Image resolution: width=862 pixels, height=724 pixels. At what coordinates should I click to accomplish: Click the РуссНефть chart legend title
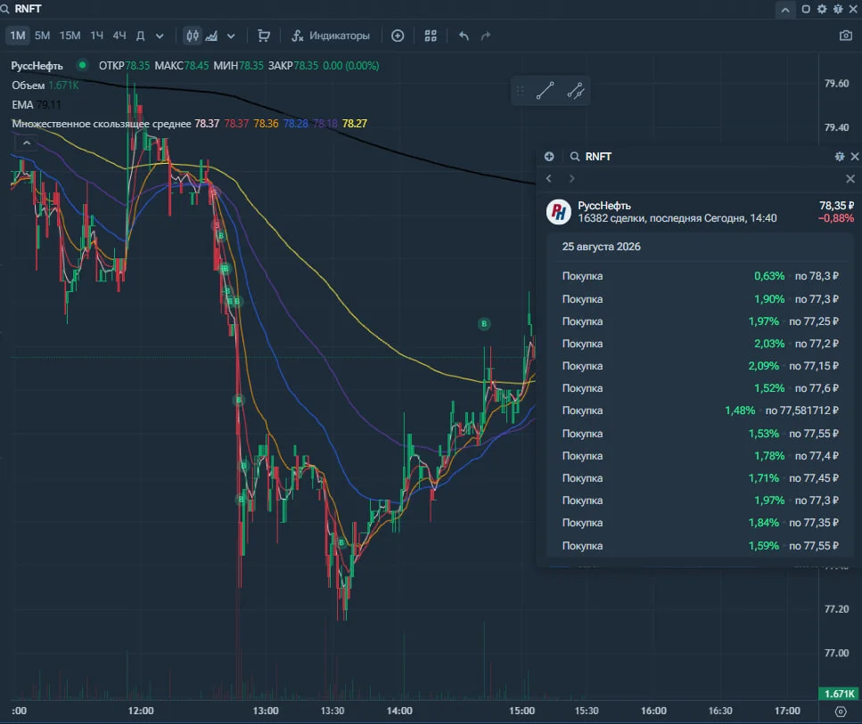(37, 65)
